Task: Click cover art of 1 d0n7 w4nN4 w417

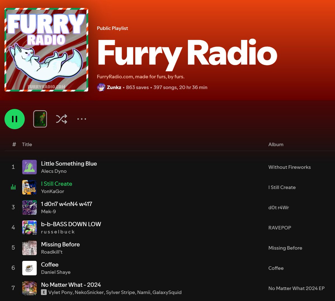Action: point(29,207)
